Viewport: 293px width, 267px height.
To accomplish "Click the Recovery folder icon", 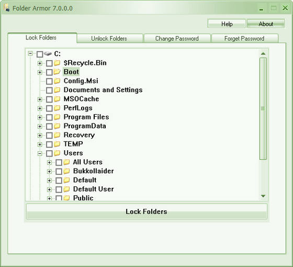I will pos(57,135).
